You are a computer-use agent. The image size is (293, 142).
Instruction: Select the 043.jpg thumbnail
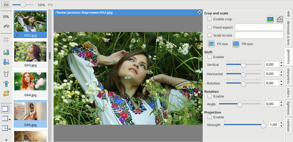pos(30,54)
